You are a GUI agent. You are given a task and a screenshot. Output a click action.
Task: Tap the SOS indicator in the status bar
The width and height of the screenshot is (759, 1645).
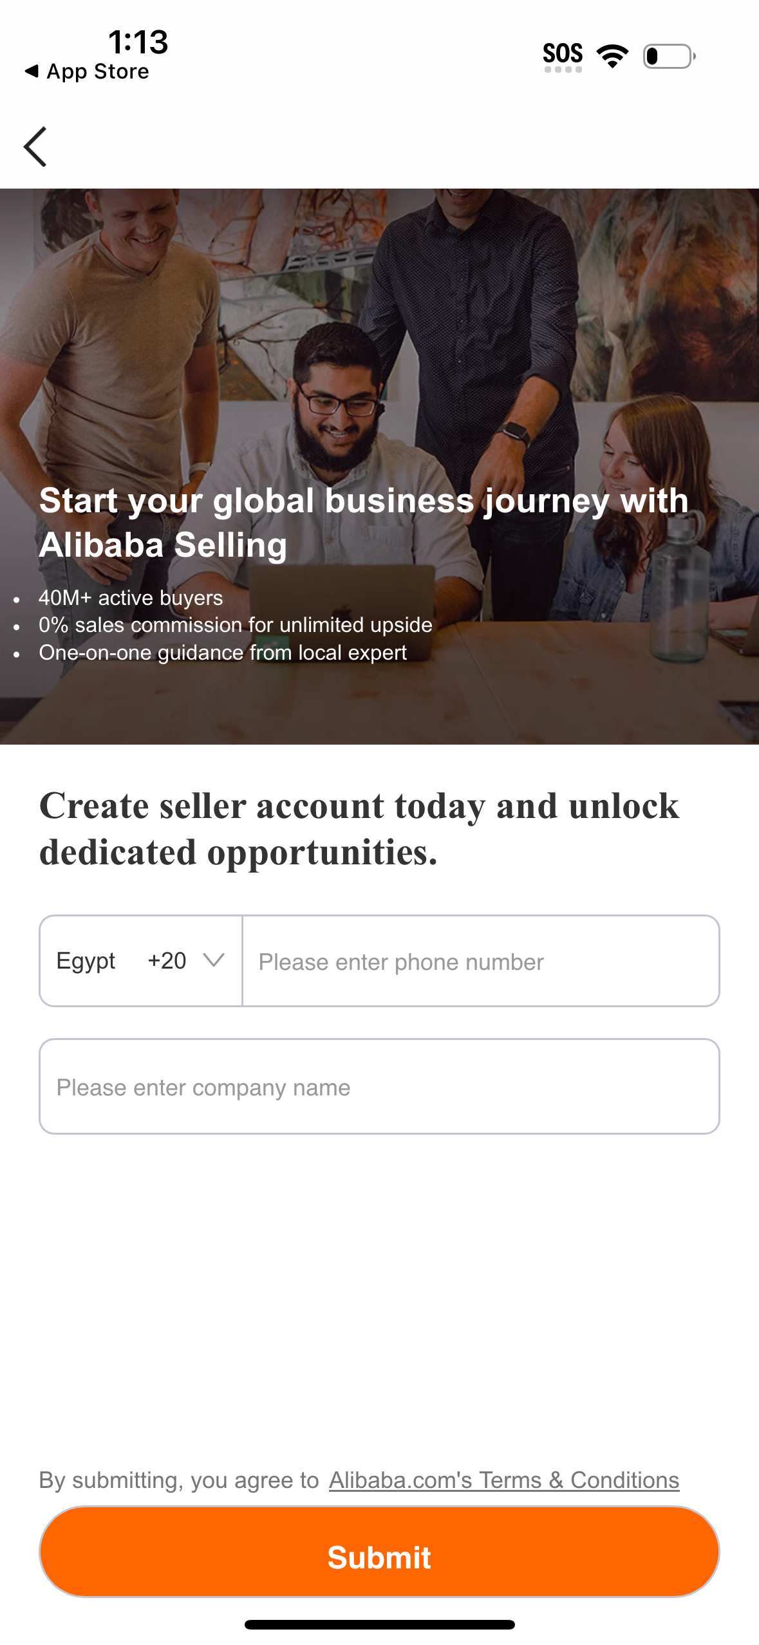pos(563,55)
